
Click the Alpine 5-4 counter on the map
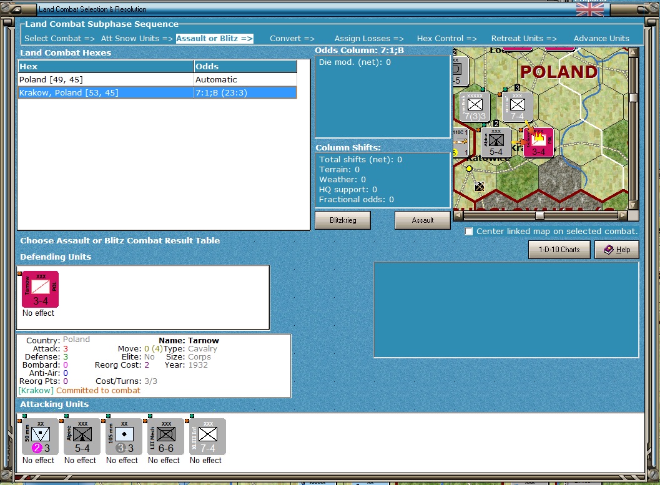[496, 142]
